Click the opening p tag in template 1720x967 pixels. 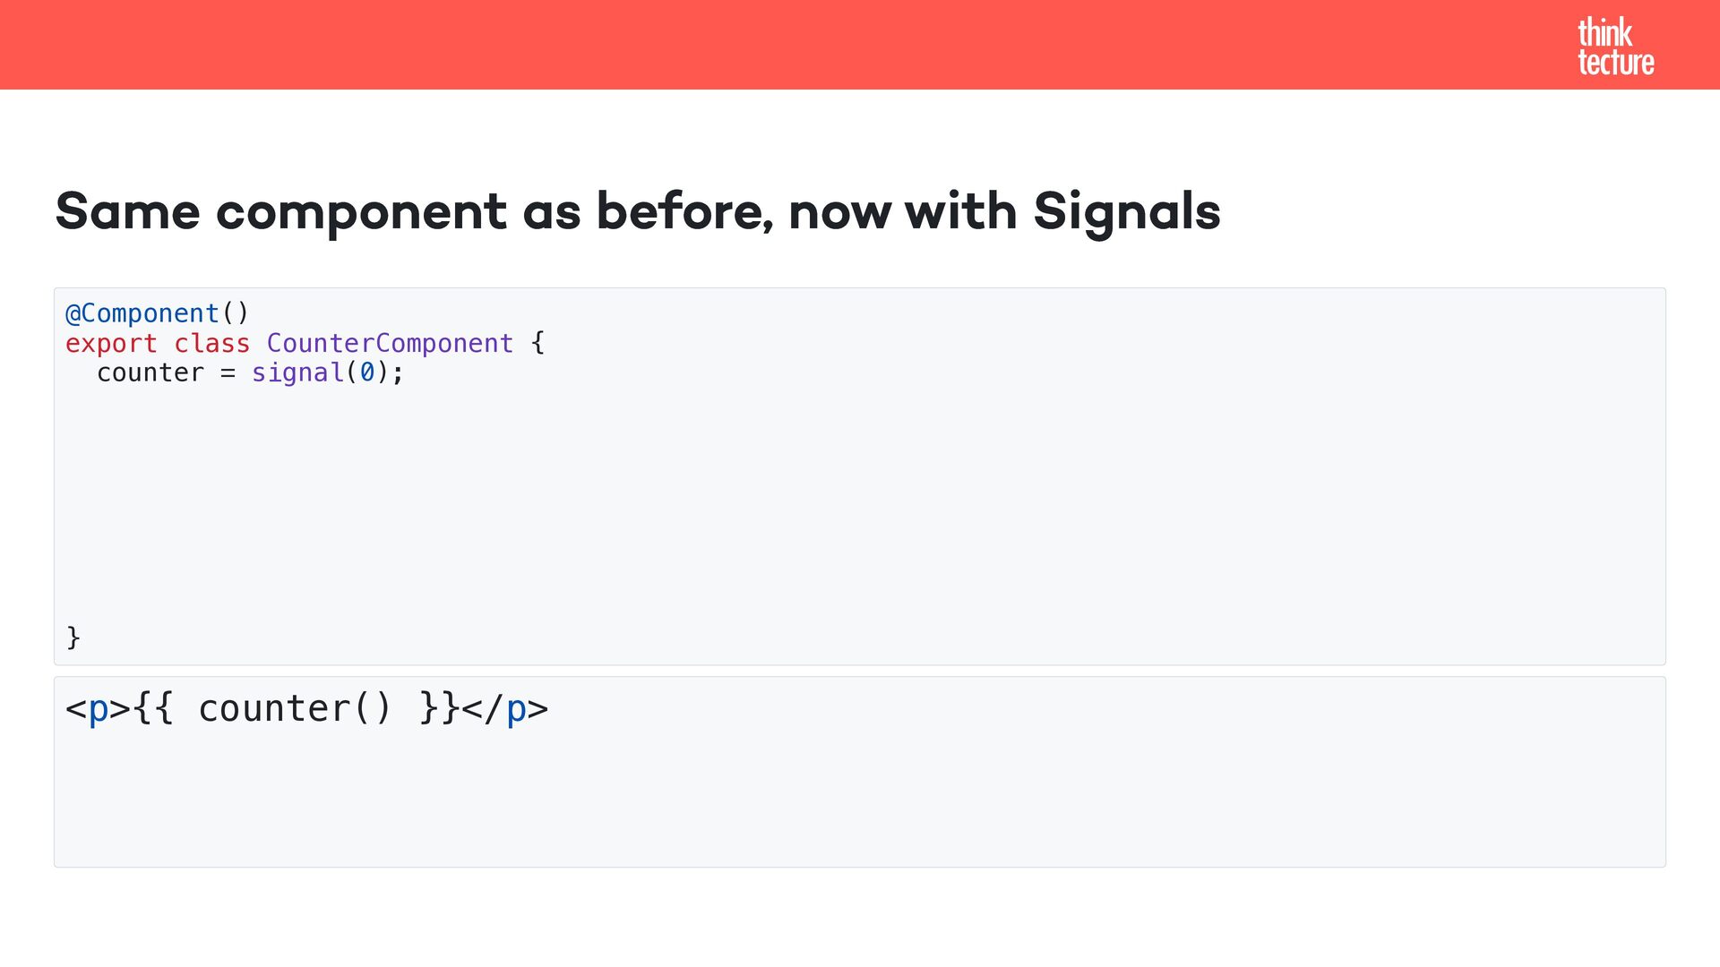(98, 709)
